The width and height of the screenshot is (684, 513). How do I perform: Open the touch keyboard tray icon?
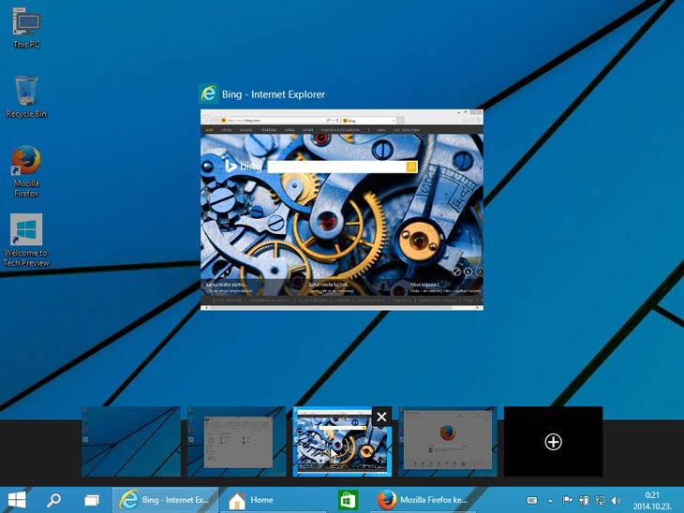pos(533,500)
